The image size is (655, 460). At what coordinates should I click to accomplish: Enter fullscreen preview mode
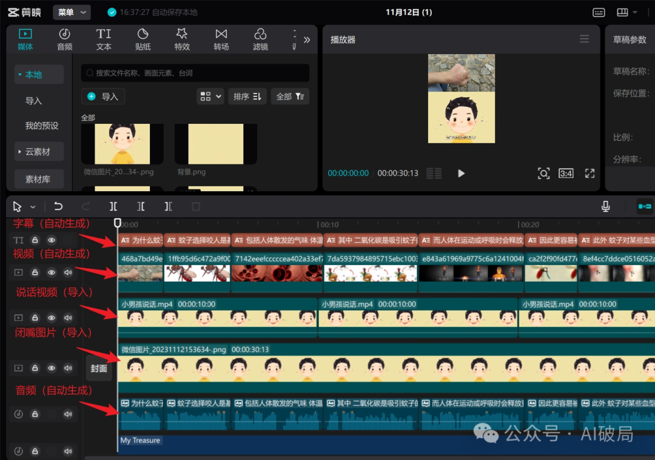[589, 174]
